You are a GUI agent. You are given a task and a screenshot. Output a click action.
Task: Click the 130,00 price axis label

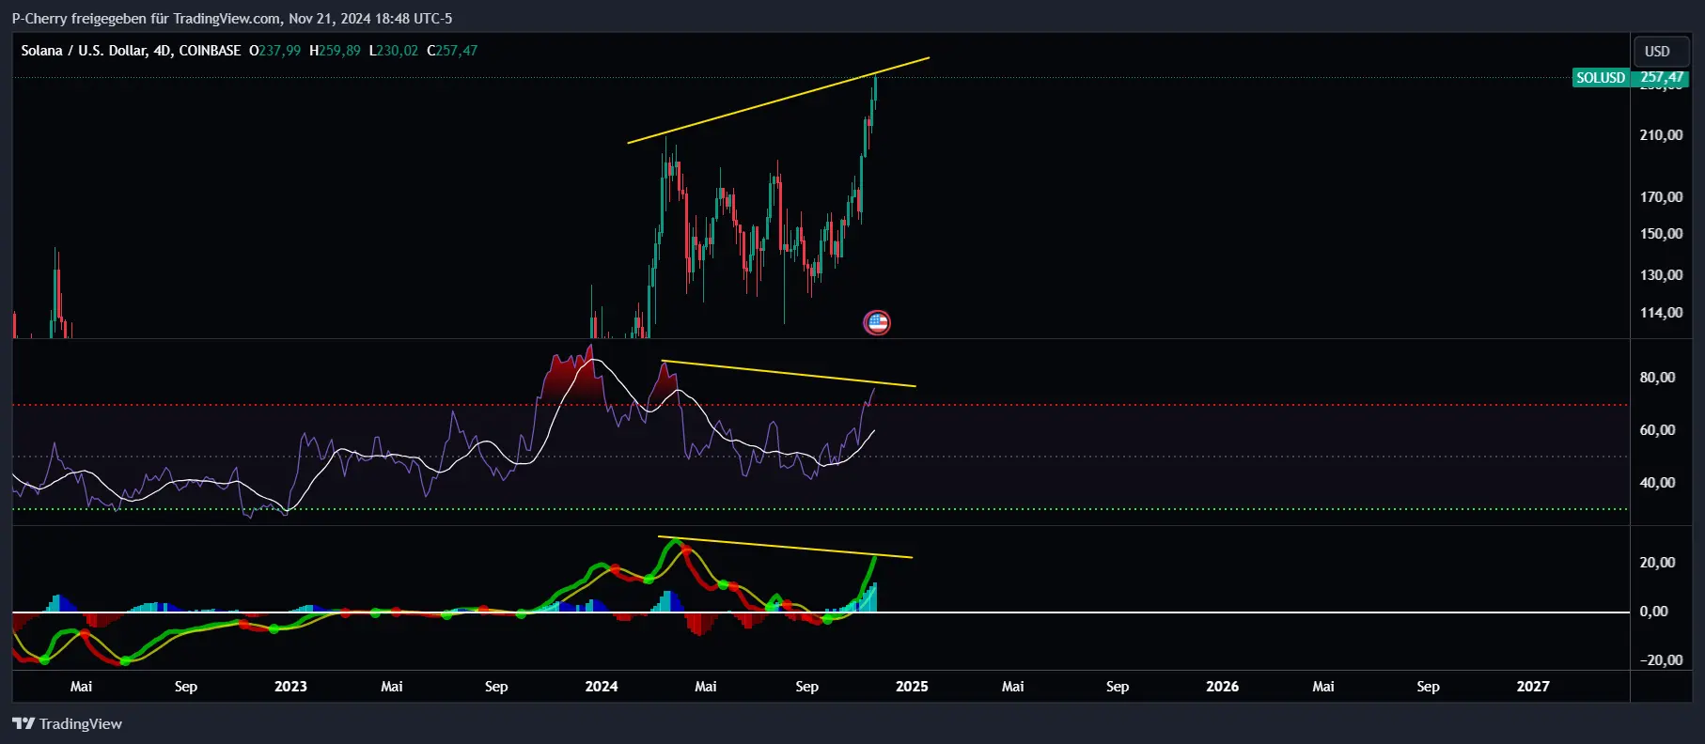(1661, 275)
